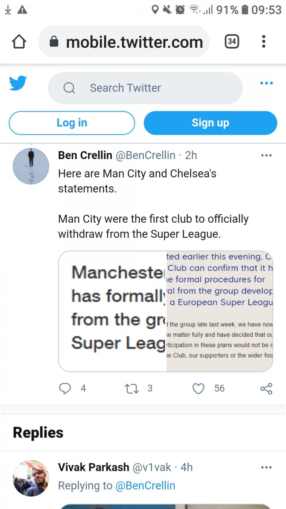Open Ben Crellin's tweet options menu

click(266, 156)
